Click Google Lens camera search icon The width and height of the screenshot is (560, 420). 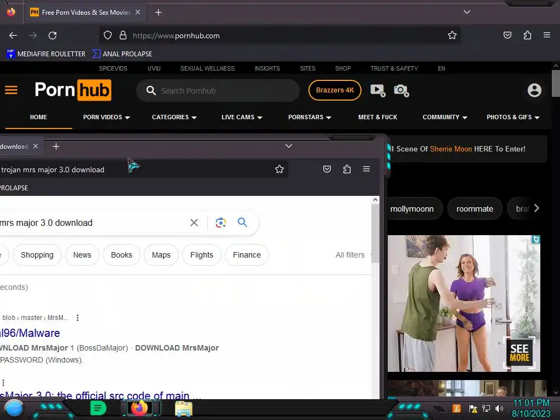[x=221, y=223]
